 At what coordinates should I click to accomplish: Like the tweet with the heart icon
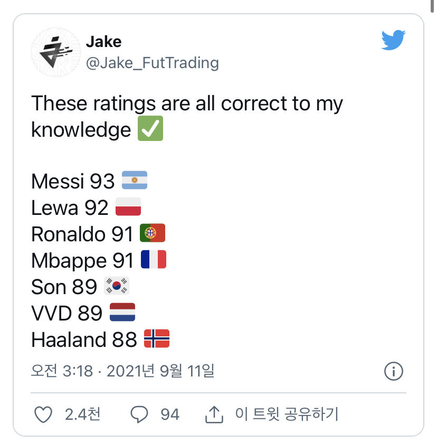[43, 414]
